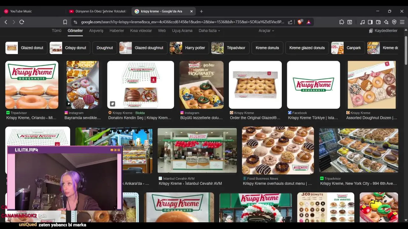
Task: Click the Tripadvisor suggestion chip
Action: (x=230, y=48)
